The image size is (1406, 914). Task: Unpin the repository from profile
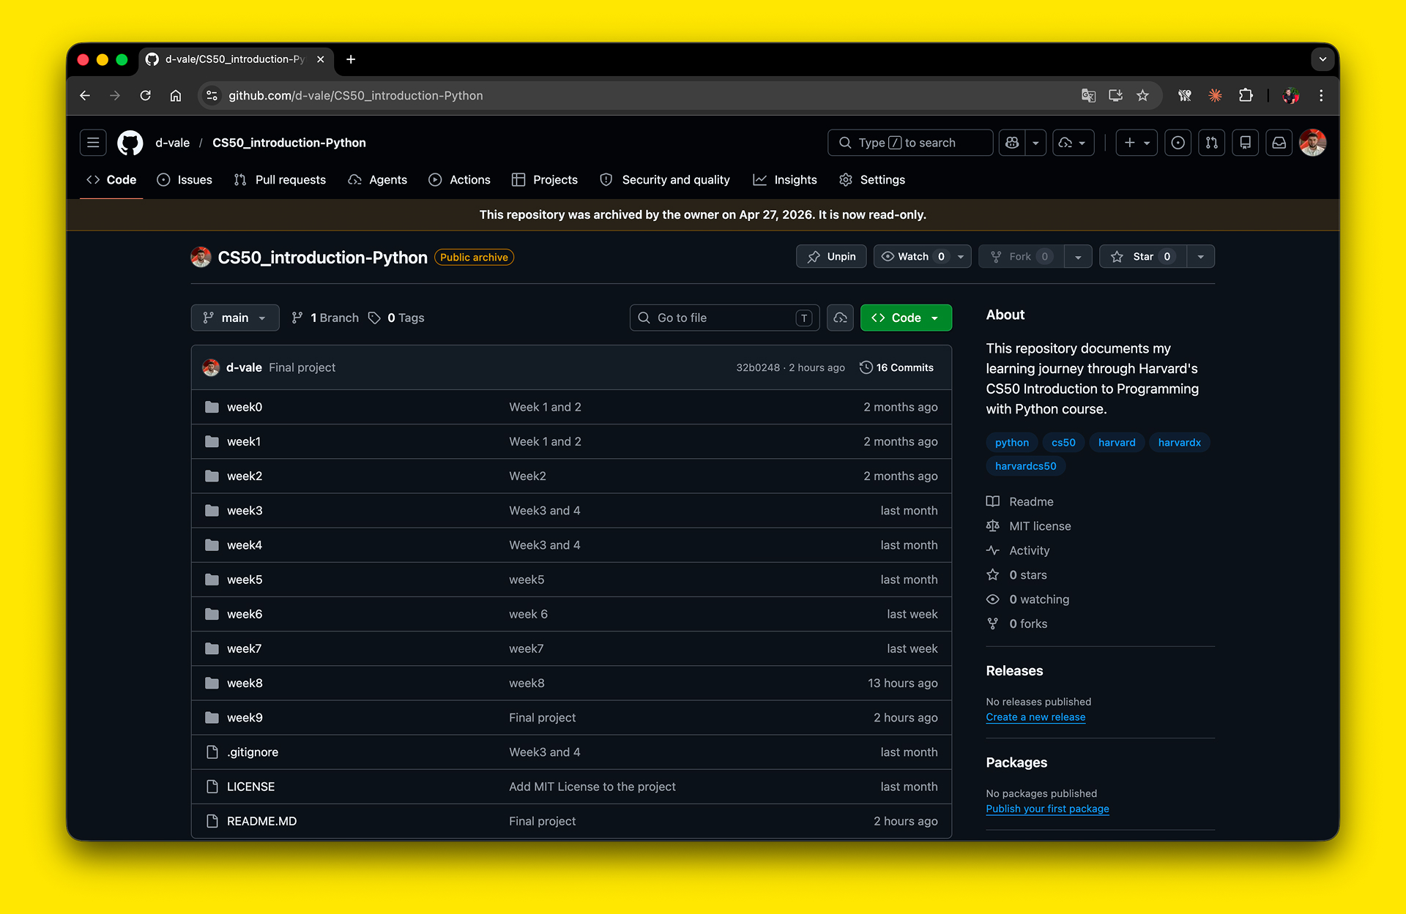[x=831, y=257]
